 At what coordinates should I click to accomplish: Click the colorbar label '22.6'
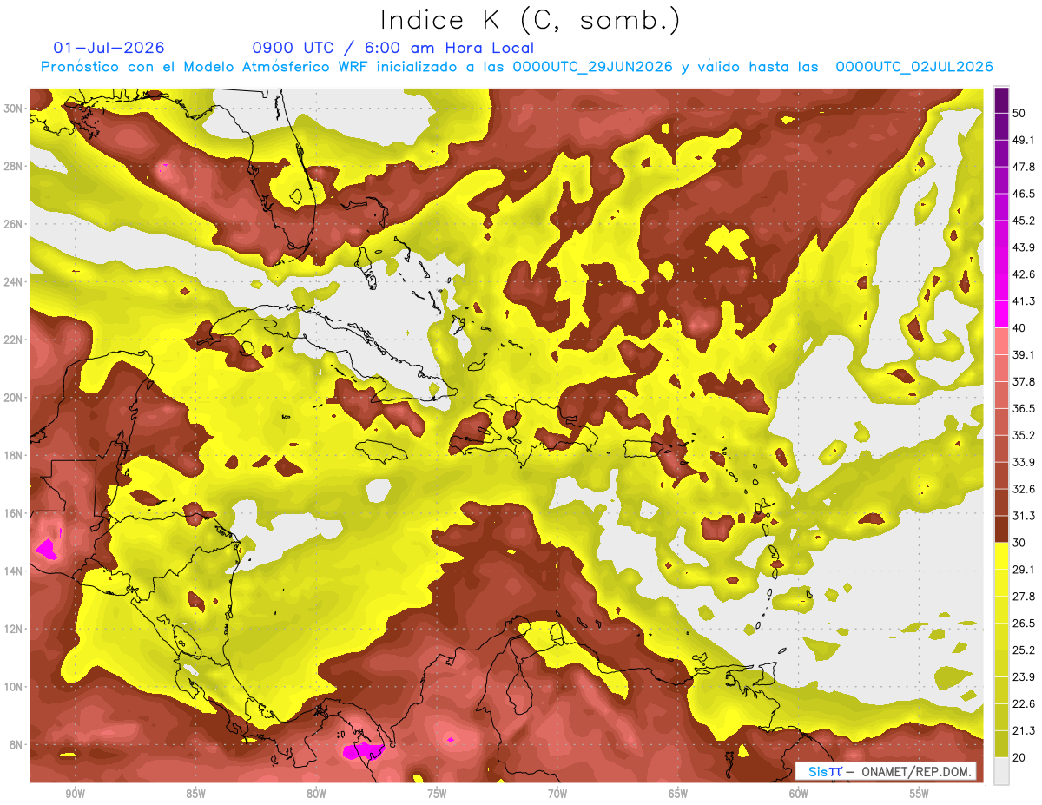tap(1023, 703)
